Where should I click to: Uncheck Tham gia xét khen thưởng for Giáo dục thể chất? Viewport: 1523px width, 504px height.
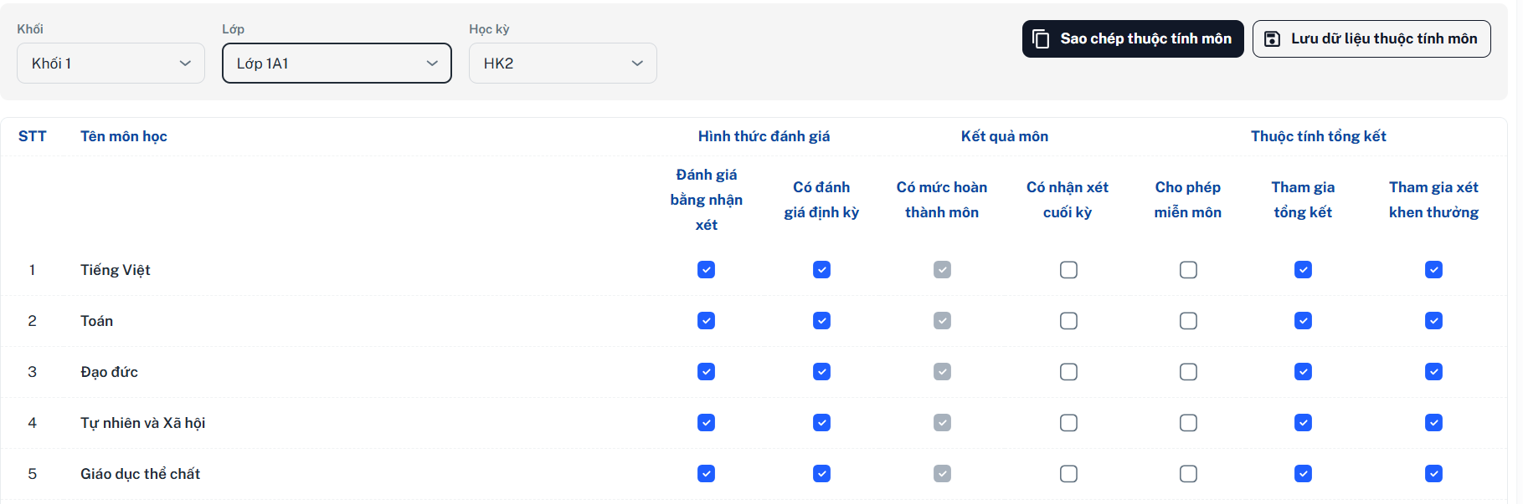point(1434,474)
